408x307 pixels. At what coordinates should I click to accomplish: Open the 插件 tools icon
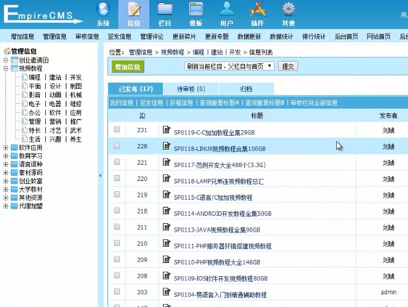click(x=258, y=10)
